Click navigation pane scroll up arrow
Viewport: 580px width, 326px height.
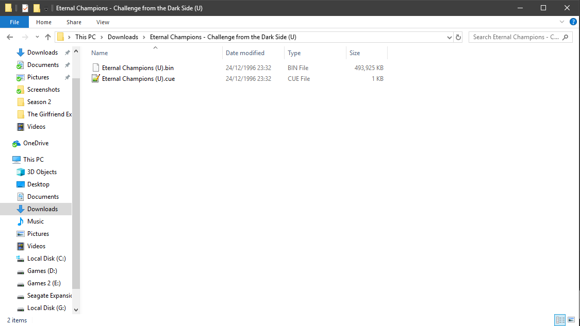coord(76,52)
